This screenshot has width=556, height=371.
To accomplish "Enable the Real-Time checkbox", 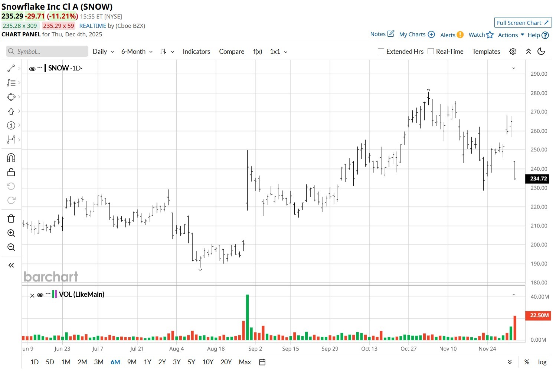I will click(x=431, y=51).
